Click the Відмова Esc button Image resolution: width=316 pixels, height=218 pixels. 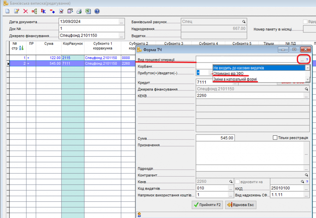240,205
